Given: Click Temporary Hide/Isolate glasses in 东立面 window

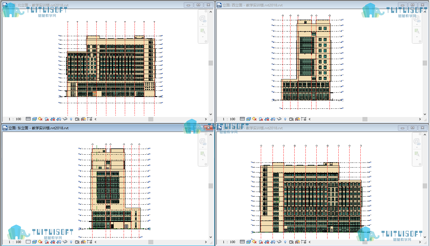Looking at the screenshot, I should (x=65, y=242).
